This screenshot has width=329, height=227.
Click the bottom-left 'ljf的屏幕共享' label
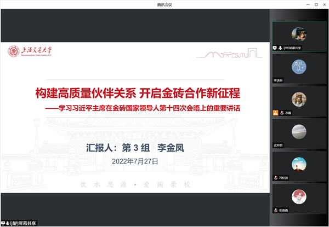[22, 223]
